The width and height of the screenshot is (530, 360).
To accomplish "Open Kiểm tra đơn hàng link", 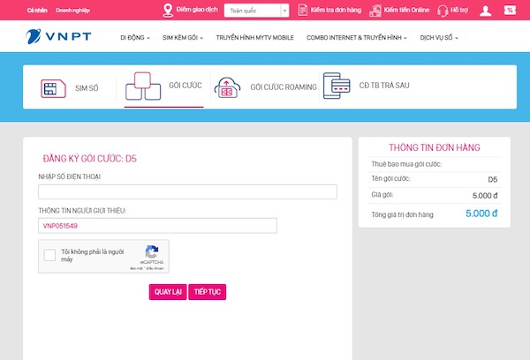I will (x=336, y=10).
